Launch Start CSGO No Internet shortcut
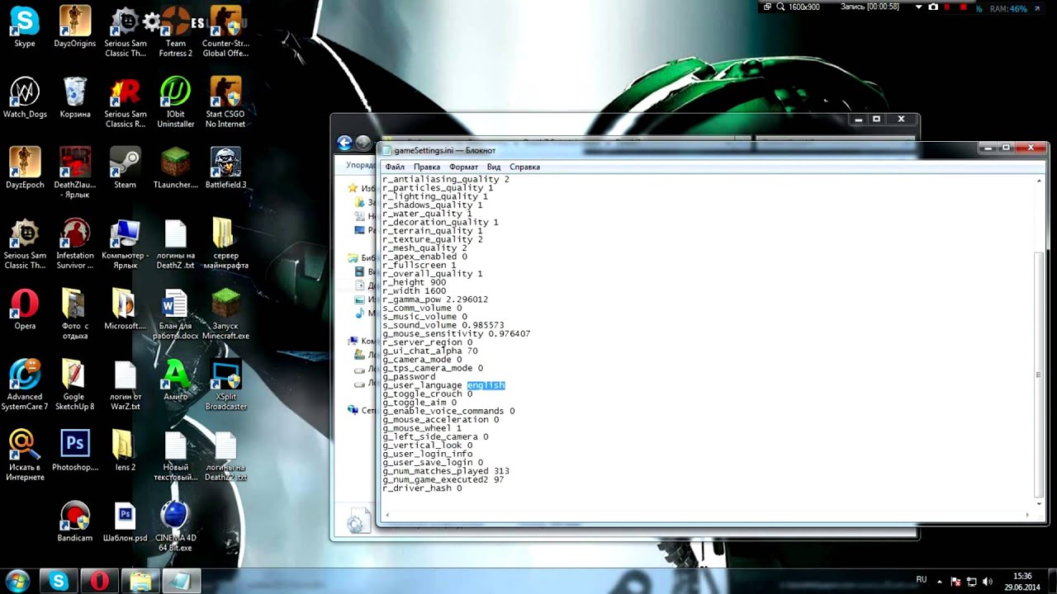Image resolution: width=1057 pixels, height=594 pixels. tap(225, 102)
